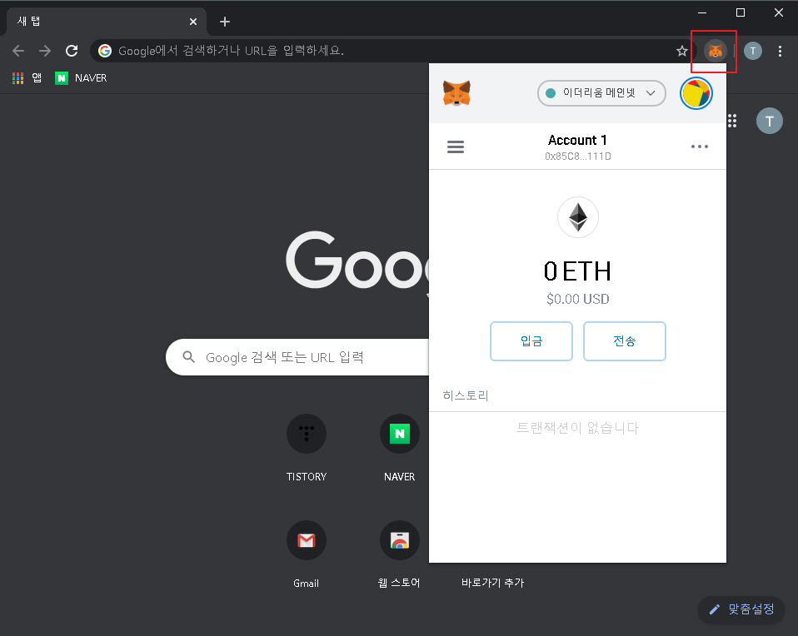Screen dimensions: 798x636
Task: Open the NAVER bookmark in bookmarks bar
Action: point(81,78)
